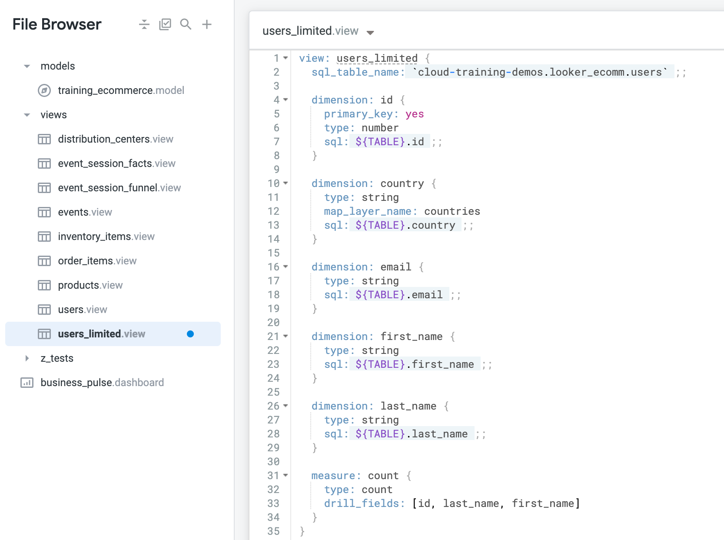The image size is (724, 540).
Task: Open the file search magnifier icon
Action: coord(186,24)
